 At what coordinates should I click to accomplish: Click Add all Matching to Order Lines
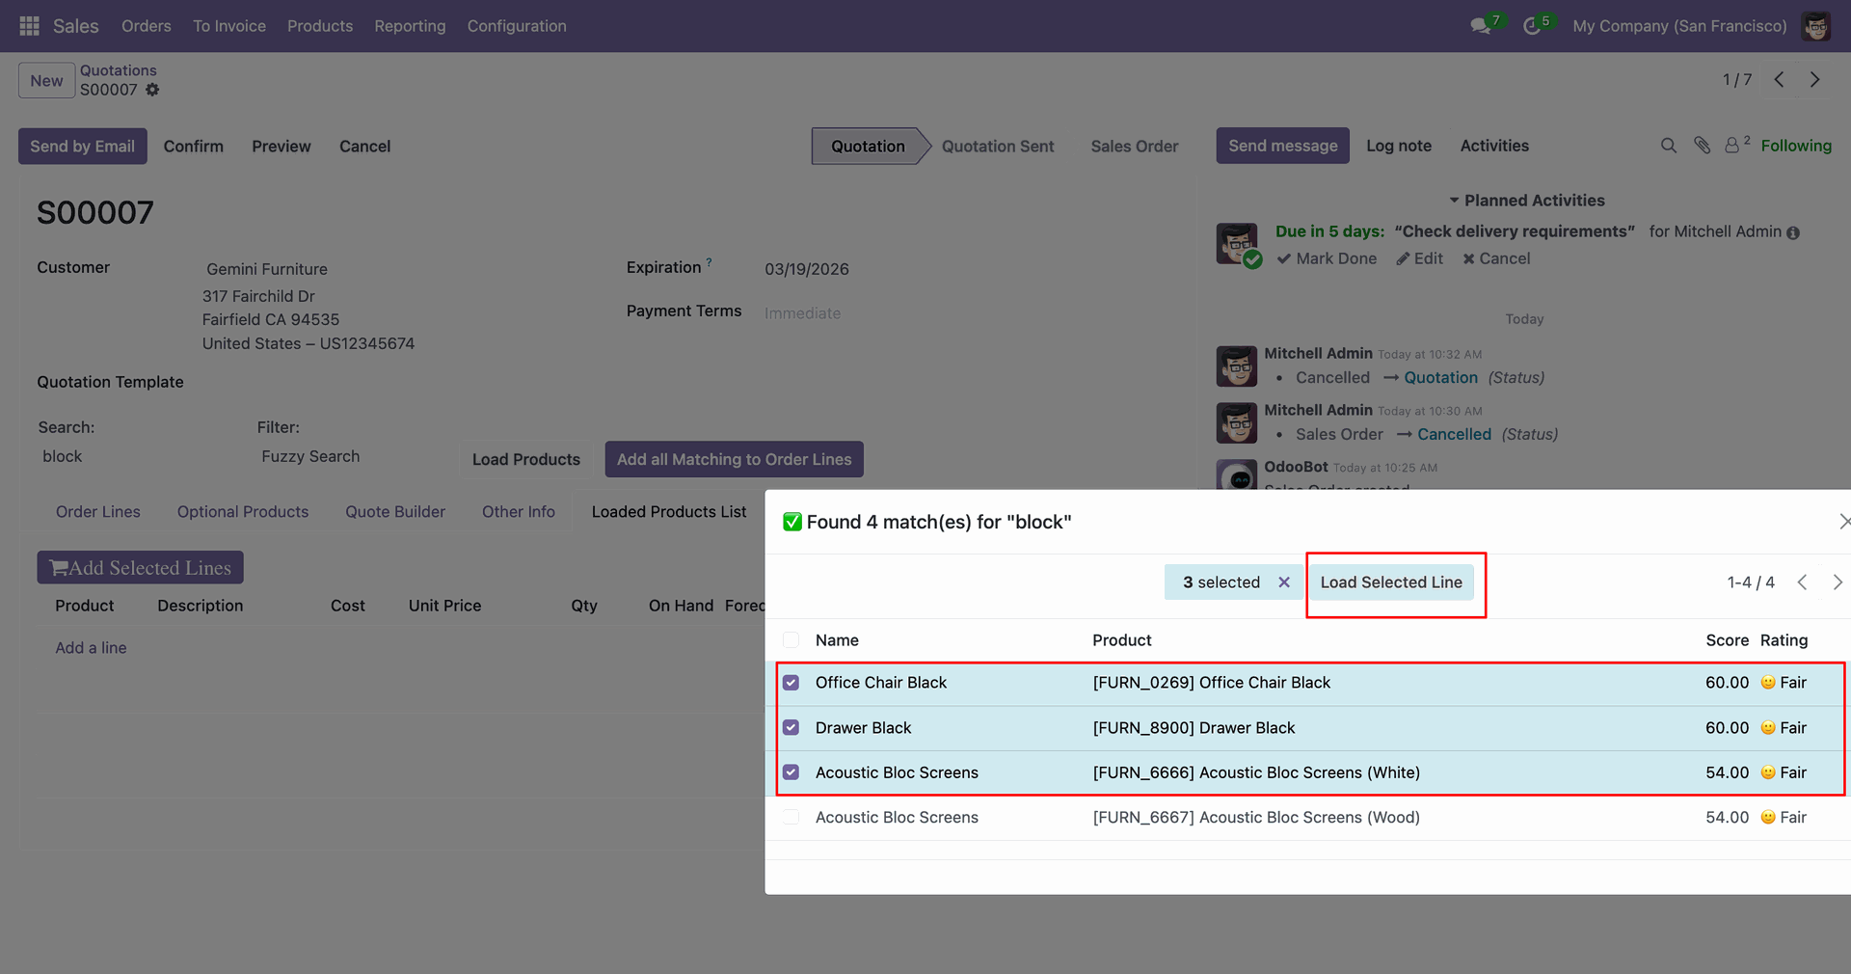coord(735,460)
